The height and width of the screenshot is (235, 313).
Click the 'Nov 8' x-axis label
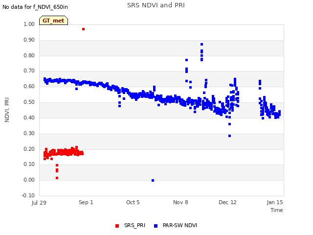click(180, 202)
